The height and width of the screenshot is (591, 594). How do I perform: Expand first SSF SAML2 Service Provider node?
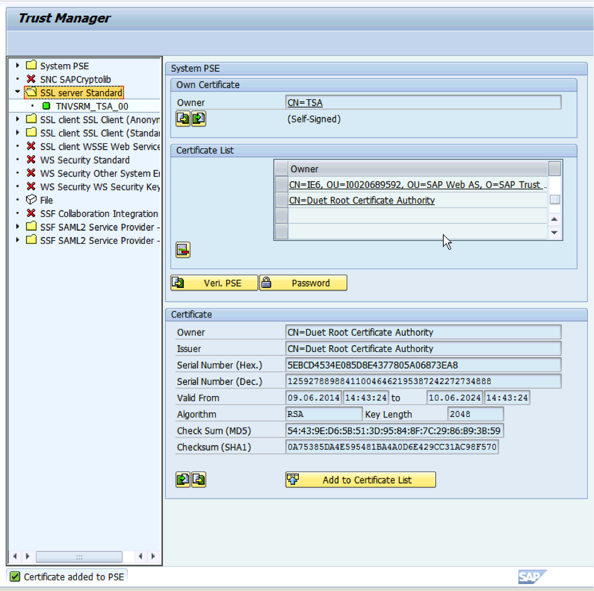[x=18, y=227]
